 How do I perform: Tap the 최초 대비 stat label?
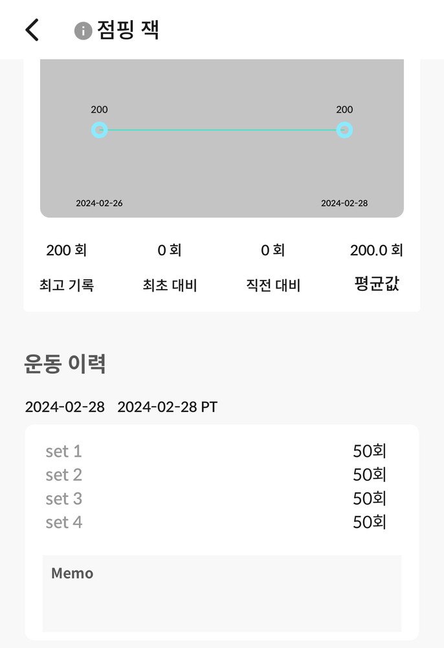pyautogui.click(x=170, y=285)
